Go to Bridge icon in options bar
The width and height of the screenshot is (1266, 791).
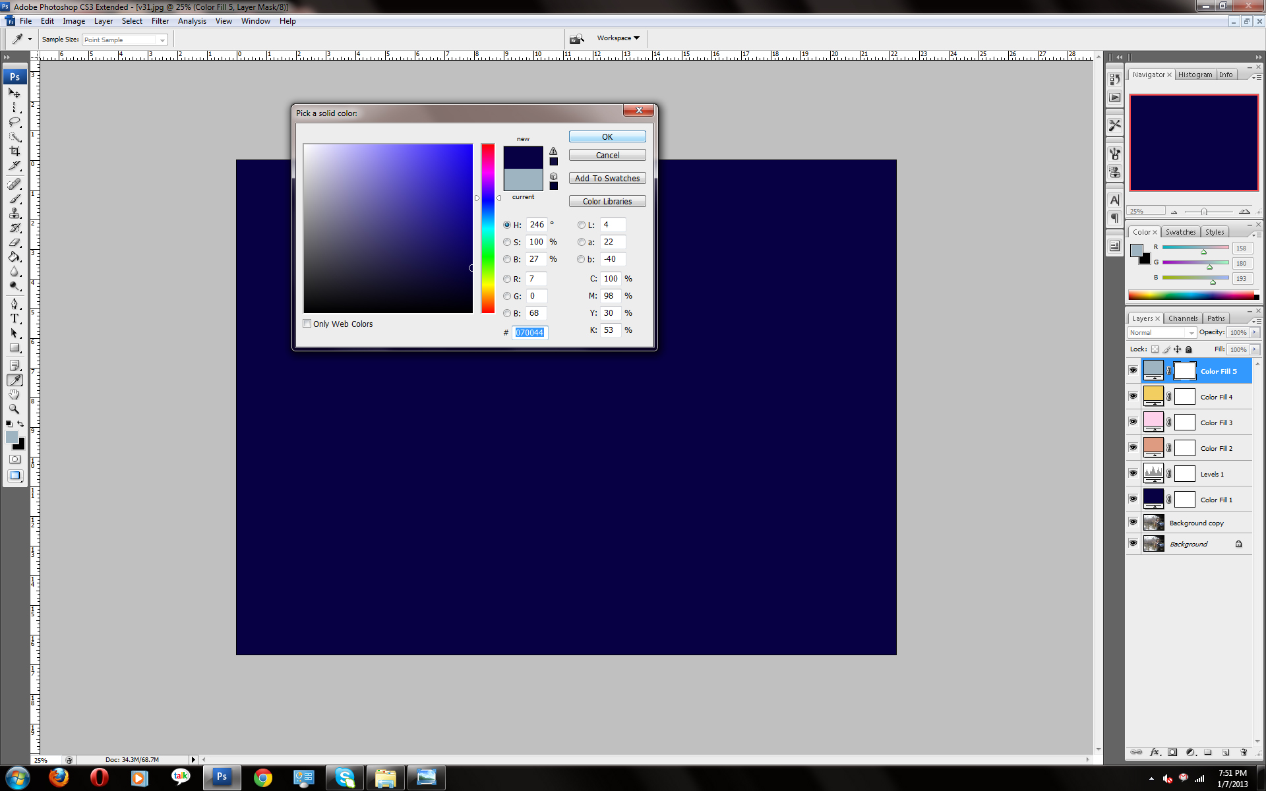click(x=577, y=39)
